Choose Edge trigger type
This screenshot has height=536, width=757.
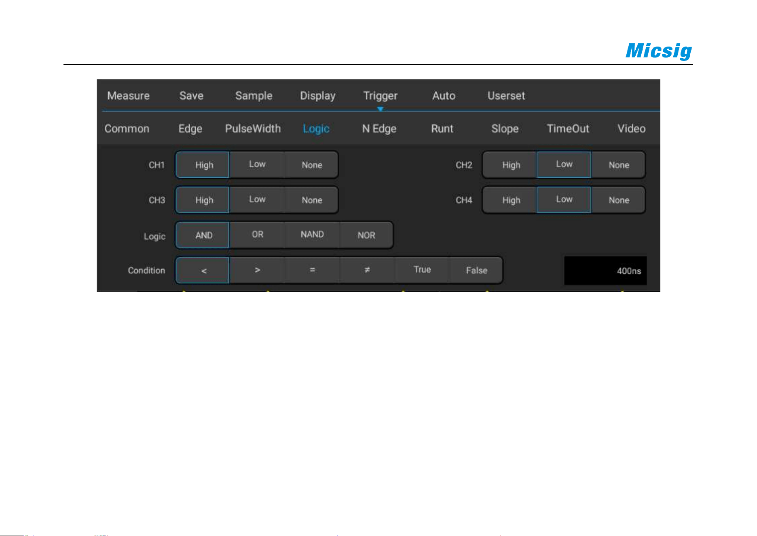(190, 129)
